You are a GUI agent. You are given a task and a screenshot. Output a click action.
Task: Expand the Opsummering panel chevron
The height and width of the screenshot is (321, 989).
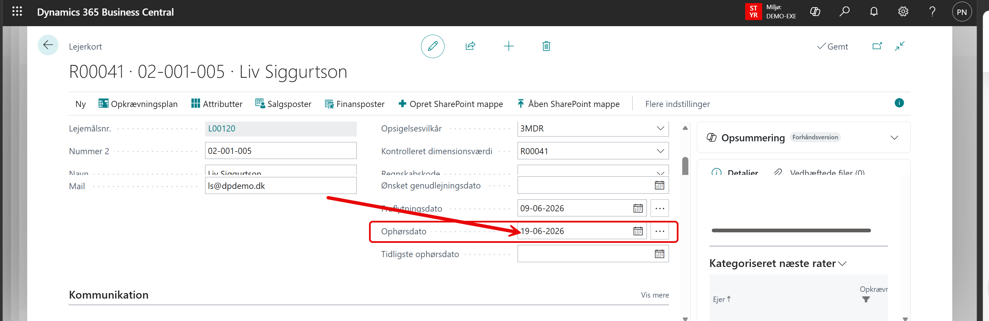tap(894, 138)
